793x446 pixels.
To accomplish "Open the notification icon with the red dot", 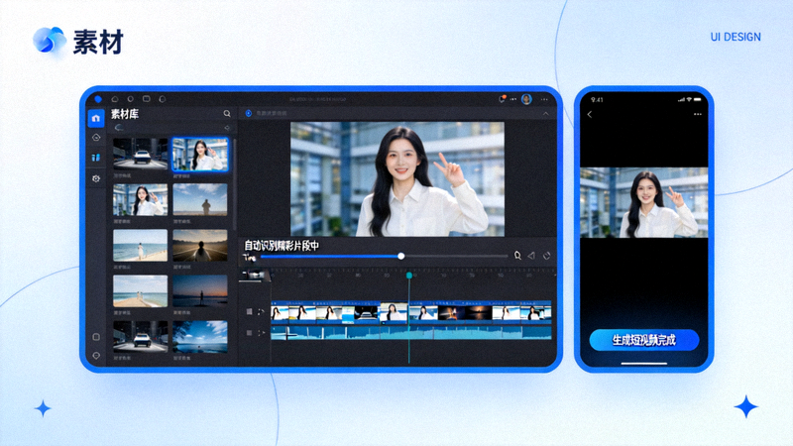I will 503,99.
